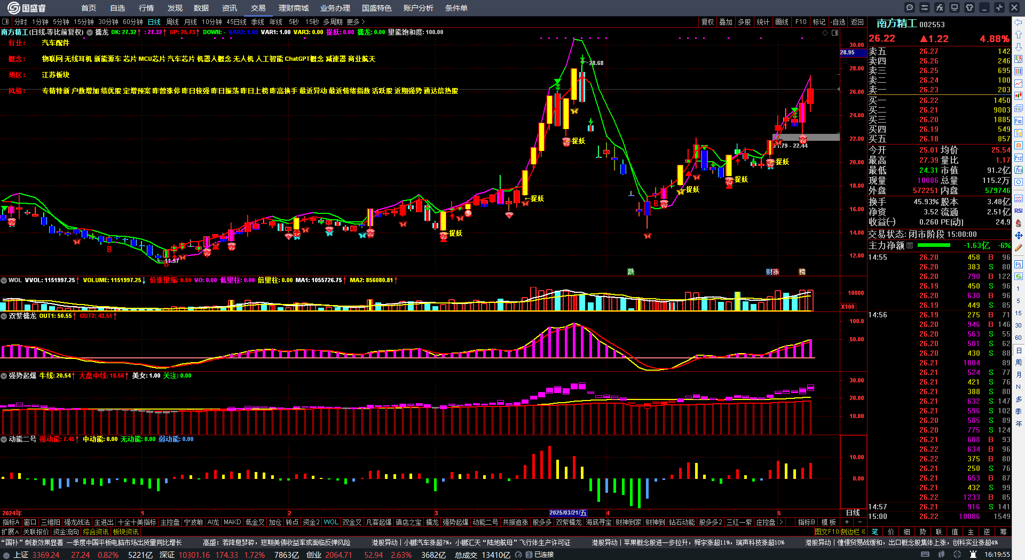Click the window restore icon at chart top-right

pyautogui.click(x=835, y=33)
